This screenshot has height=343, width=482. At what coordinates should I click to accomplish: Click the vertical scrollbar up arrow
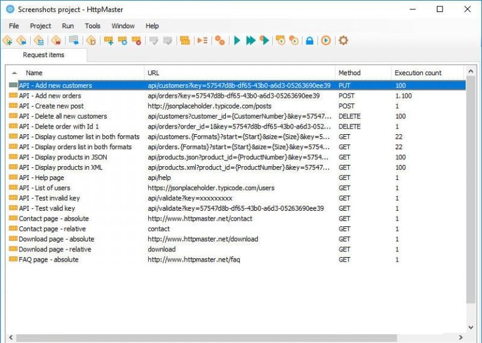pyautogui.click(x=471, y=71)
